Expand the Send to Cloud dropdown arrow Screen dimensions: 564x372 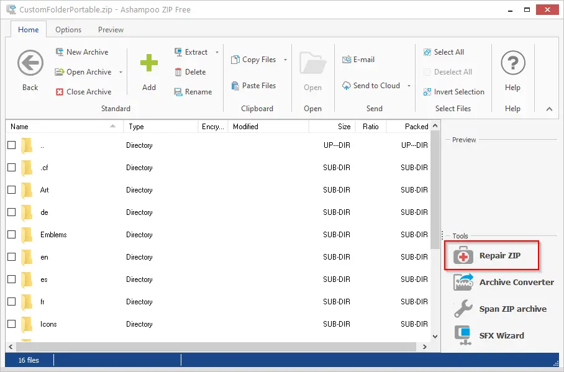pos(409,86)
